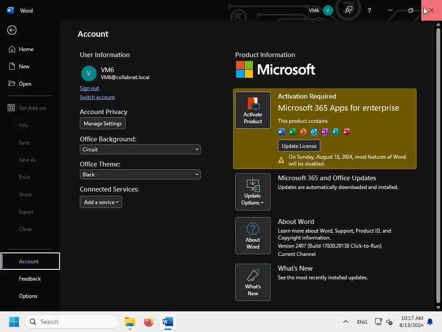Open File Explorer from taskbar
This screenshot has width=442, height=332.
pos(130,322)
